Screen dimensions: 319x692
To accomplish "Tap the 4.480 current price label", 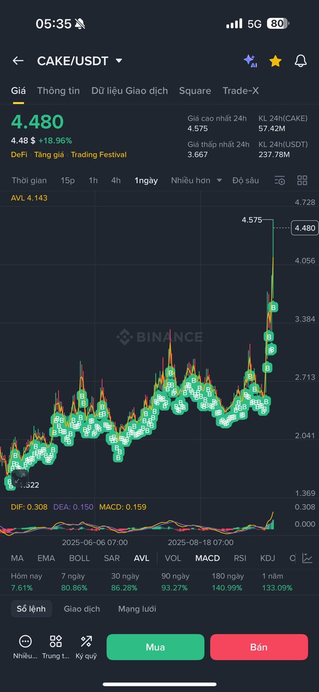I will (x=305, y=228).
